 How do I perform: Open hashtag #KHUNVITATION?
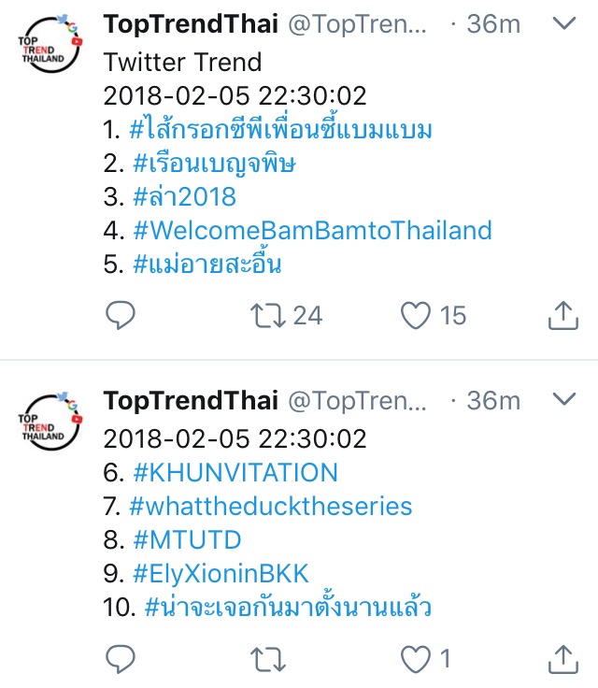235,473
